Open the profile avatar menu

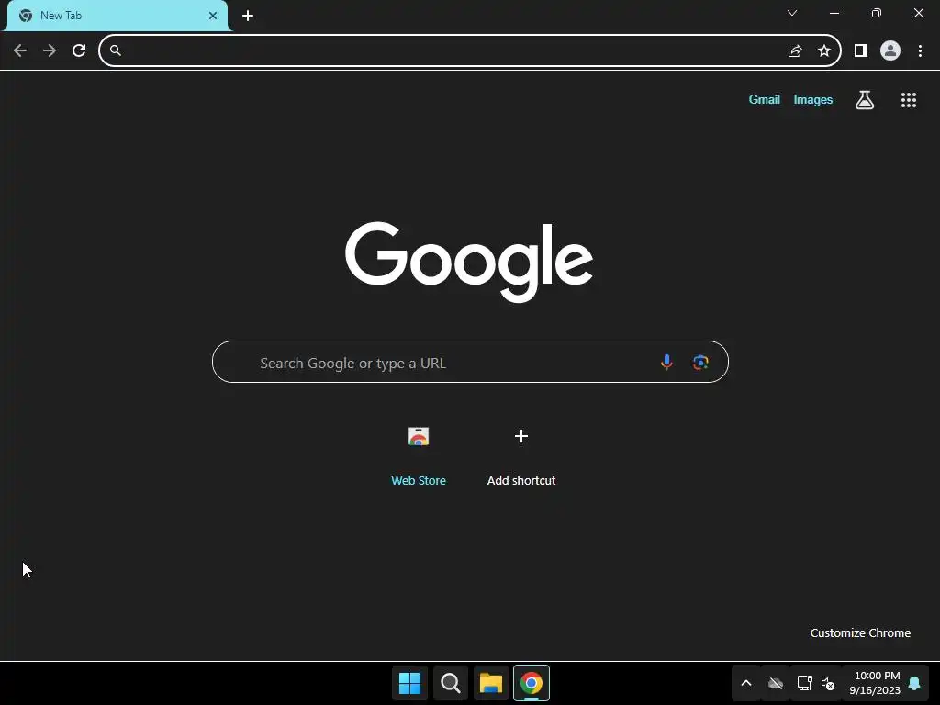tap(890, 51)
